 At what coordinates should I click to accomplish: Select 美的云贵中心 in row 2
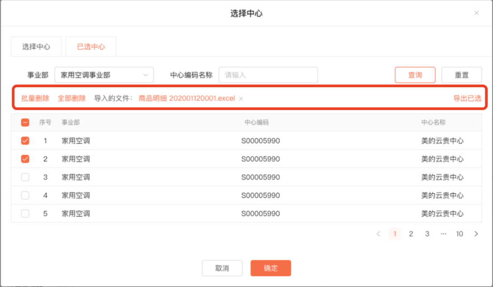[442, 159]
